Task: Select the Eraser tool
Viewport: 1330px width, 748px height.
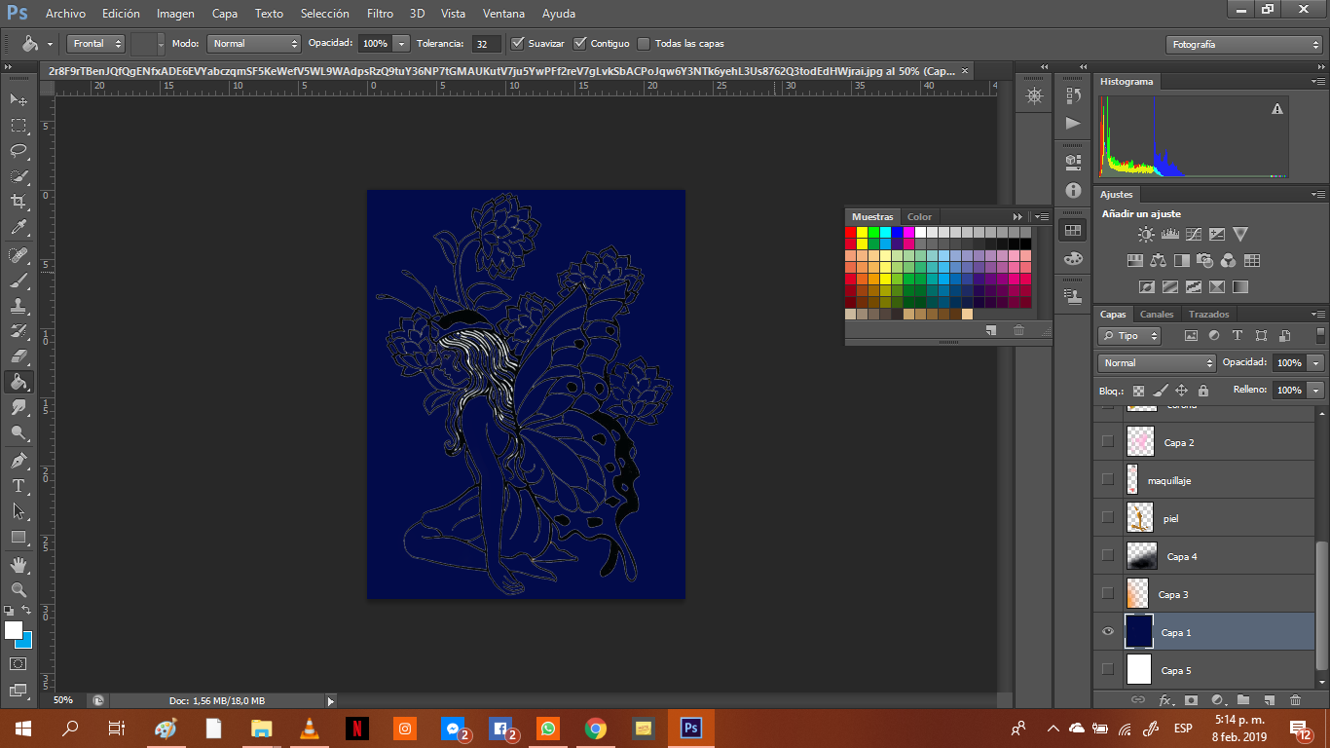Action: [18, 356]
